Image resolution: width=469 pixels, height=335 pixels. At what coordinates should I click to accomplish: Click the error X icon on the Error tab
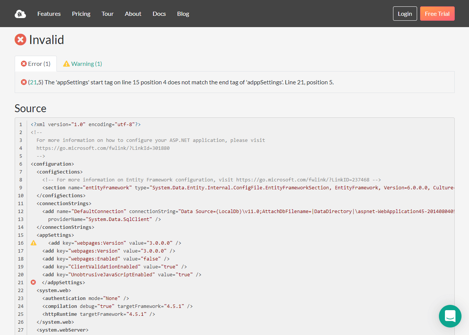click(24, 64)
